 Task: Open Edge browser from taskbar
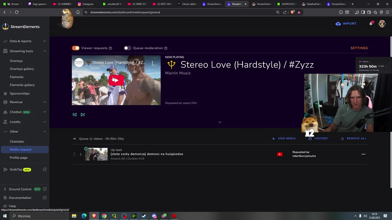[x=84, y=216]
